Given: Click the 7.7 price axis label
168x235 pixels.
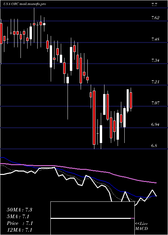Looking at the screenshot, I should click(154, 5).
